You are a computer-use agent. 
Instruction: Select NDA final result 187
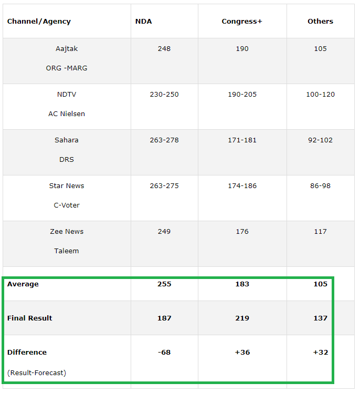point(164,318)
